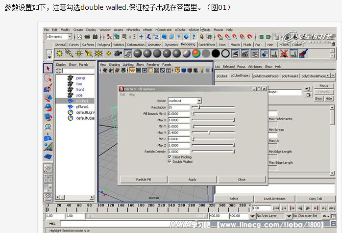Click the Apply button in Particle Fill Options
Image resolution: width=342 pixels, height=233 pixels.
193,180
